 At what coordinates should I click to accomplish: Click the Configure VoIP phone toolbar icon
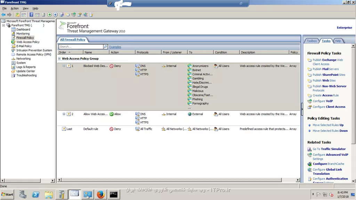tap(74, 15)
